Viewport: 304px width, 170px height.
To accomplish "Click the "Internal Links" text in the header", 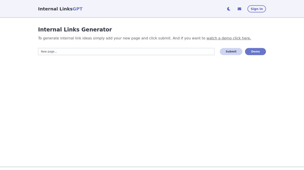I will pyautogui.click(x=55, y=9).
